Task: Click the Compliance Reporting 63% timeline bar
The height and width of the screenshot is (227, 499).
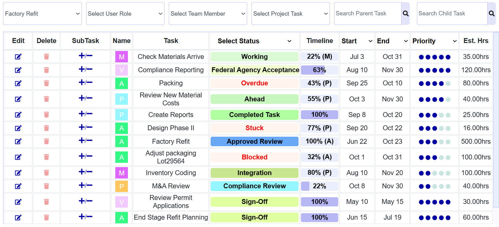Action: coord(319,70)
